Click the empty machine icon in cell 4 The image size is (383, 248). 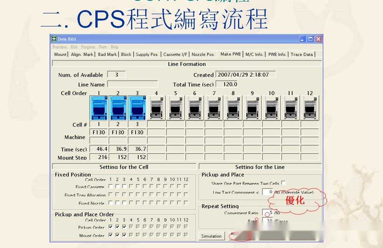(x=156, y=107)
